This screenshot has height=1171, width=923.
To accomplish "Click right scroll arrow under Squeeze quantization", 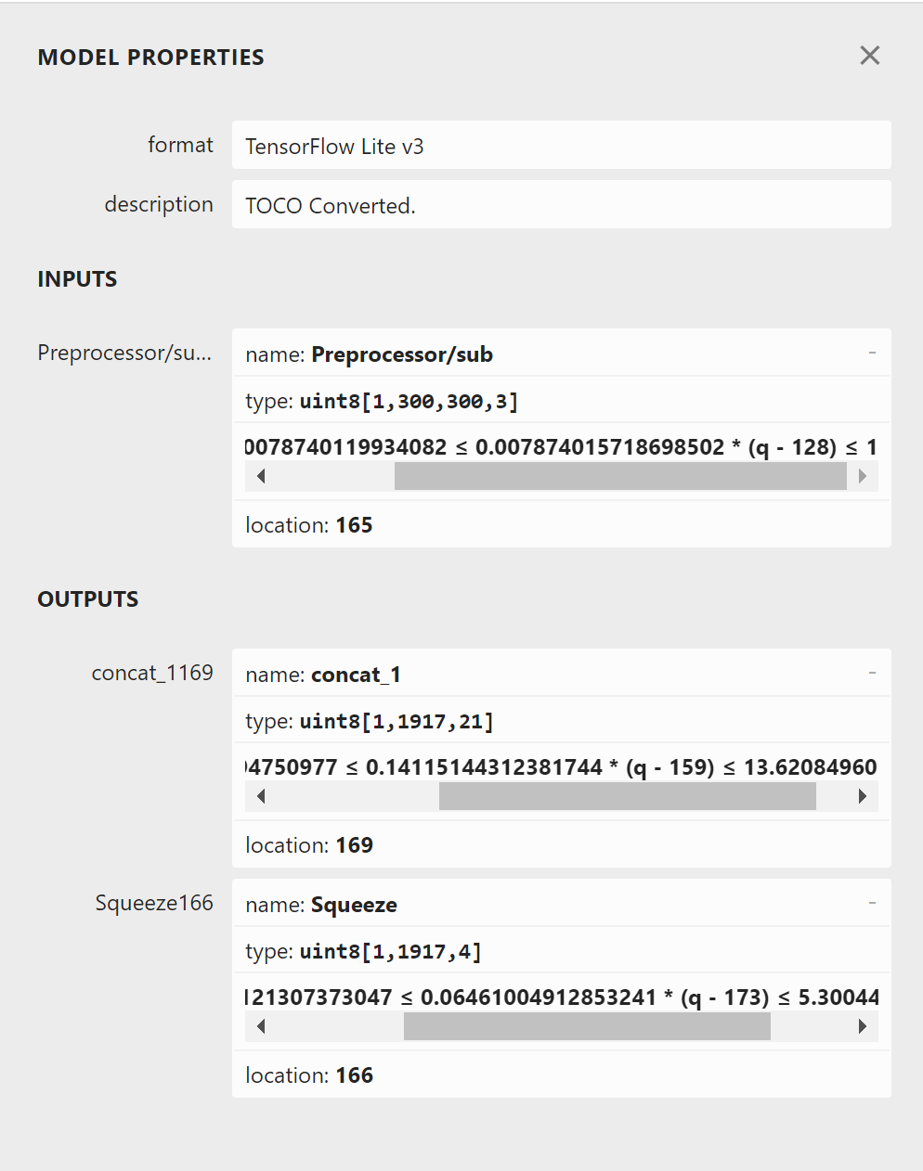I will click(863, 1026).
